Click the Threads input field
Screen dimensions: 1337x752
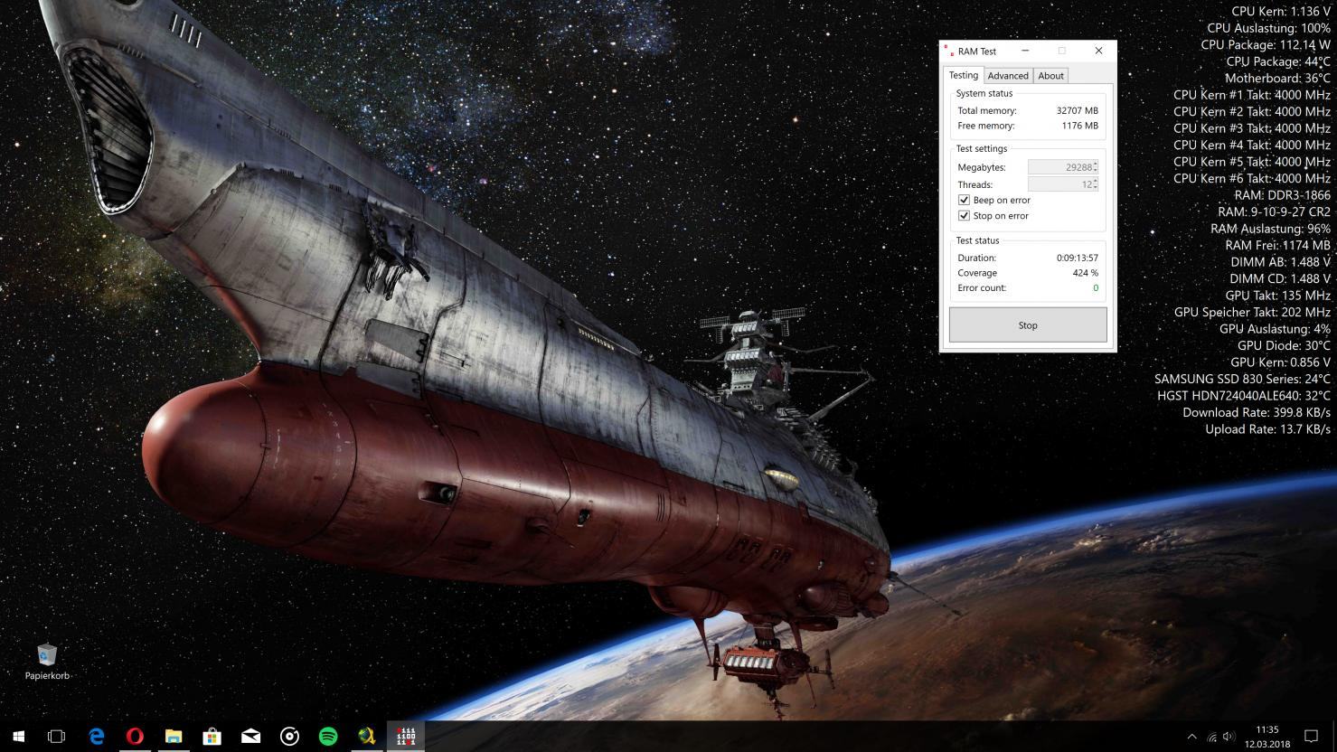coord(1063,184)
